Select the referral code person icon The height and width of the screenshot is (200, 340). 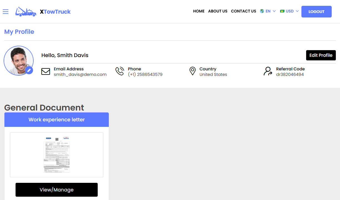pyautogui.click(x=267, y=71)
